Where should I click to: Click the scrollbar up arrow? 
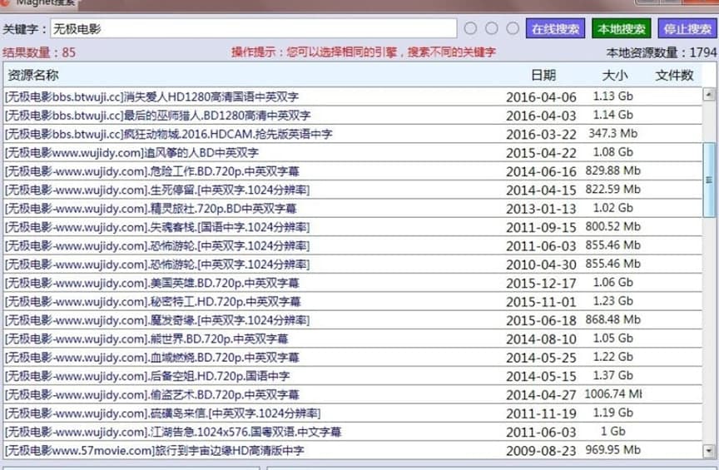709,95
